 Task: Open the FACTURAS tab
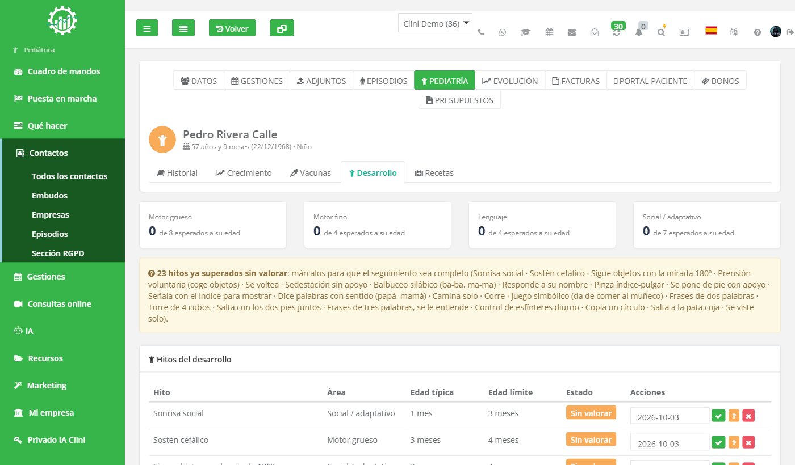pyautogui.click(x=576, y=81)
